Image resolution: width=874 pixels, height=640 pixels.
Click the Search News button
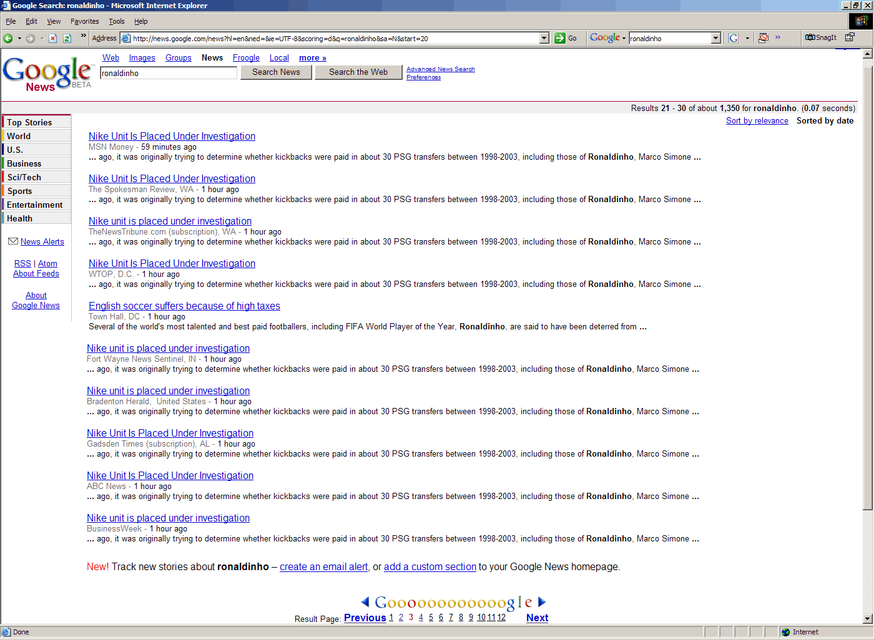point(276,72)
